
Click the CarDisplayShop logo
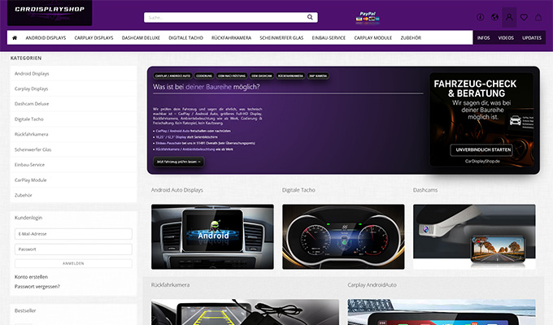pyautogui.click(x=49, y=13)
